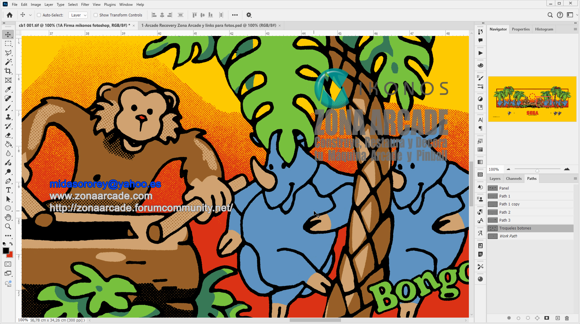Select the Brush tool
This screenshot has width=580, height=324.
[8, 108]
